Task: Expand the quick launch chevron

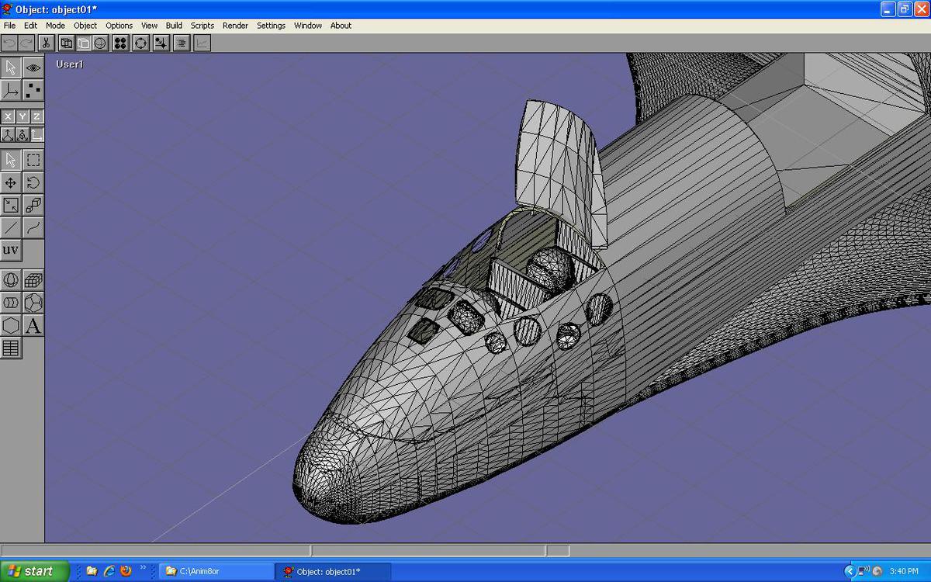Action: [143, 567]
